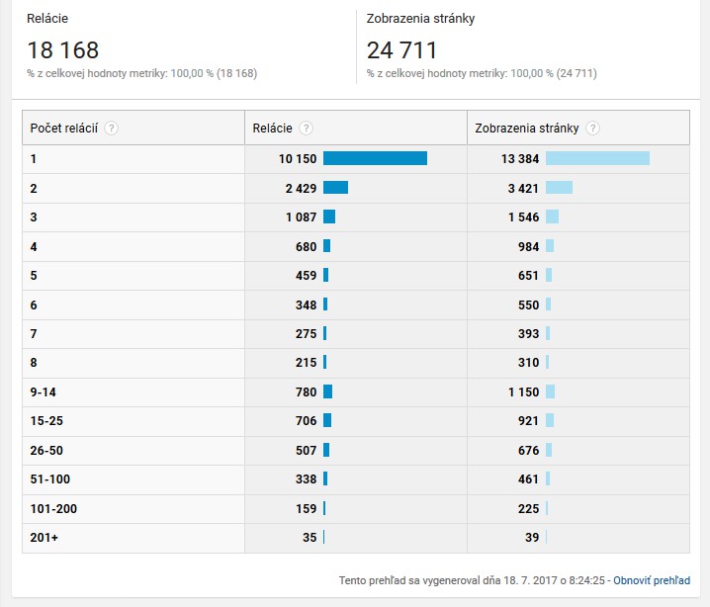Select the 201+ session count row label
The image size is (710, 607).
[44, 537]
